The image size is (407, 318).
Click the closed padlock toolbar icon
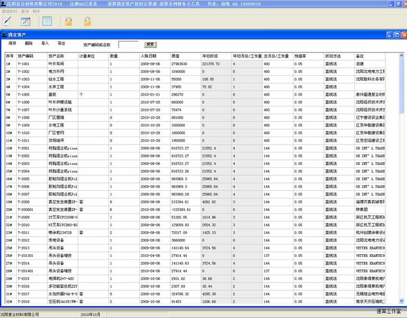pos(68,21)
